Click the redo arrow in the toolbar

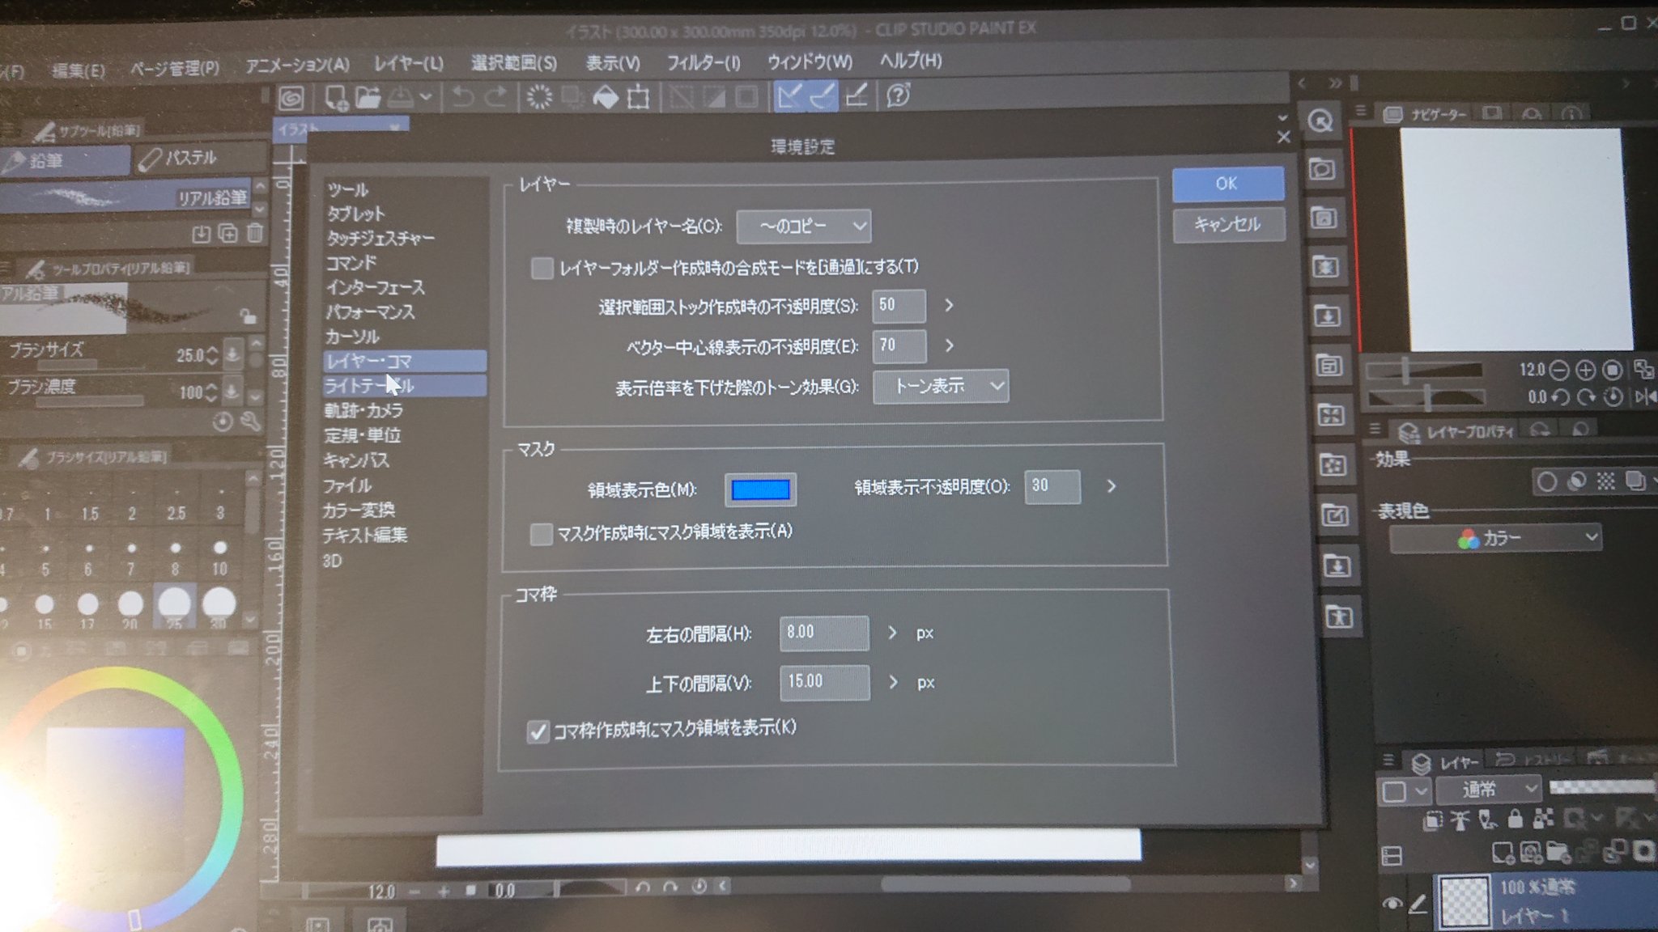click(x=496, y=97)
